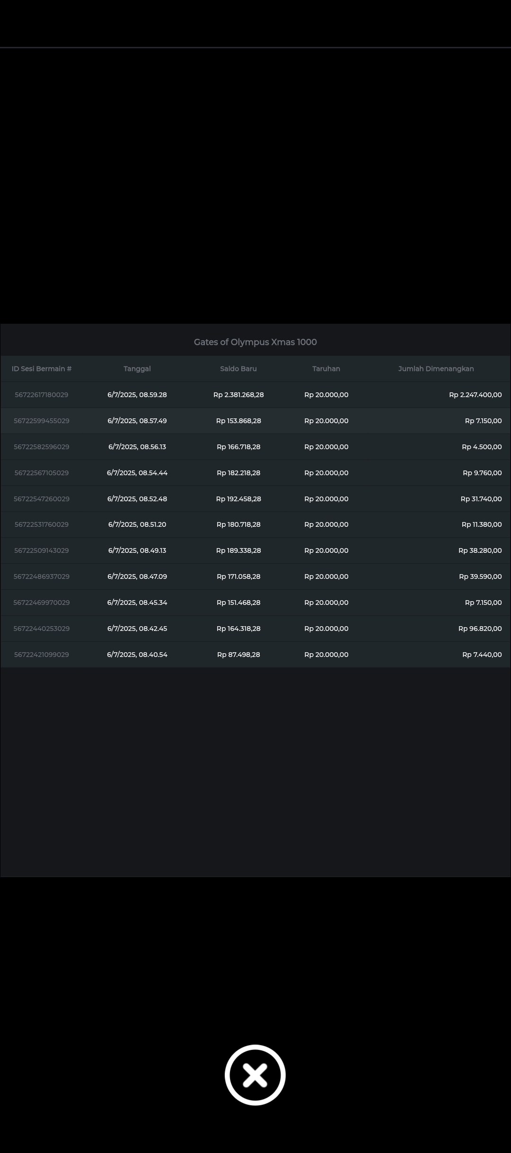The height and width of the screenshot is (1153, 511).
Task: Click balance value 'Rp 151.468,28'
Action: 238,603
